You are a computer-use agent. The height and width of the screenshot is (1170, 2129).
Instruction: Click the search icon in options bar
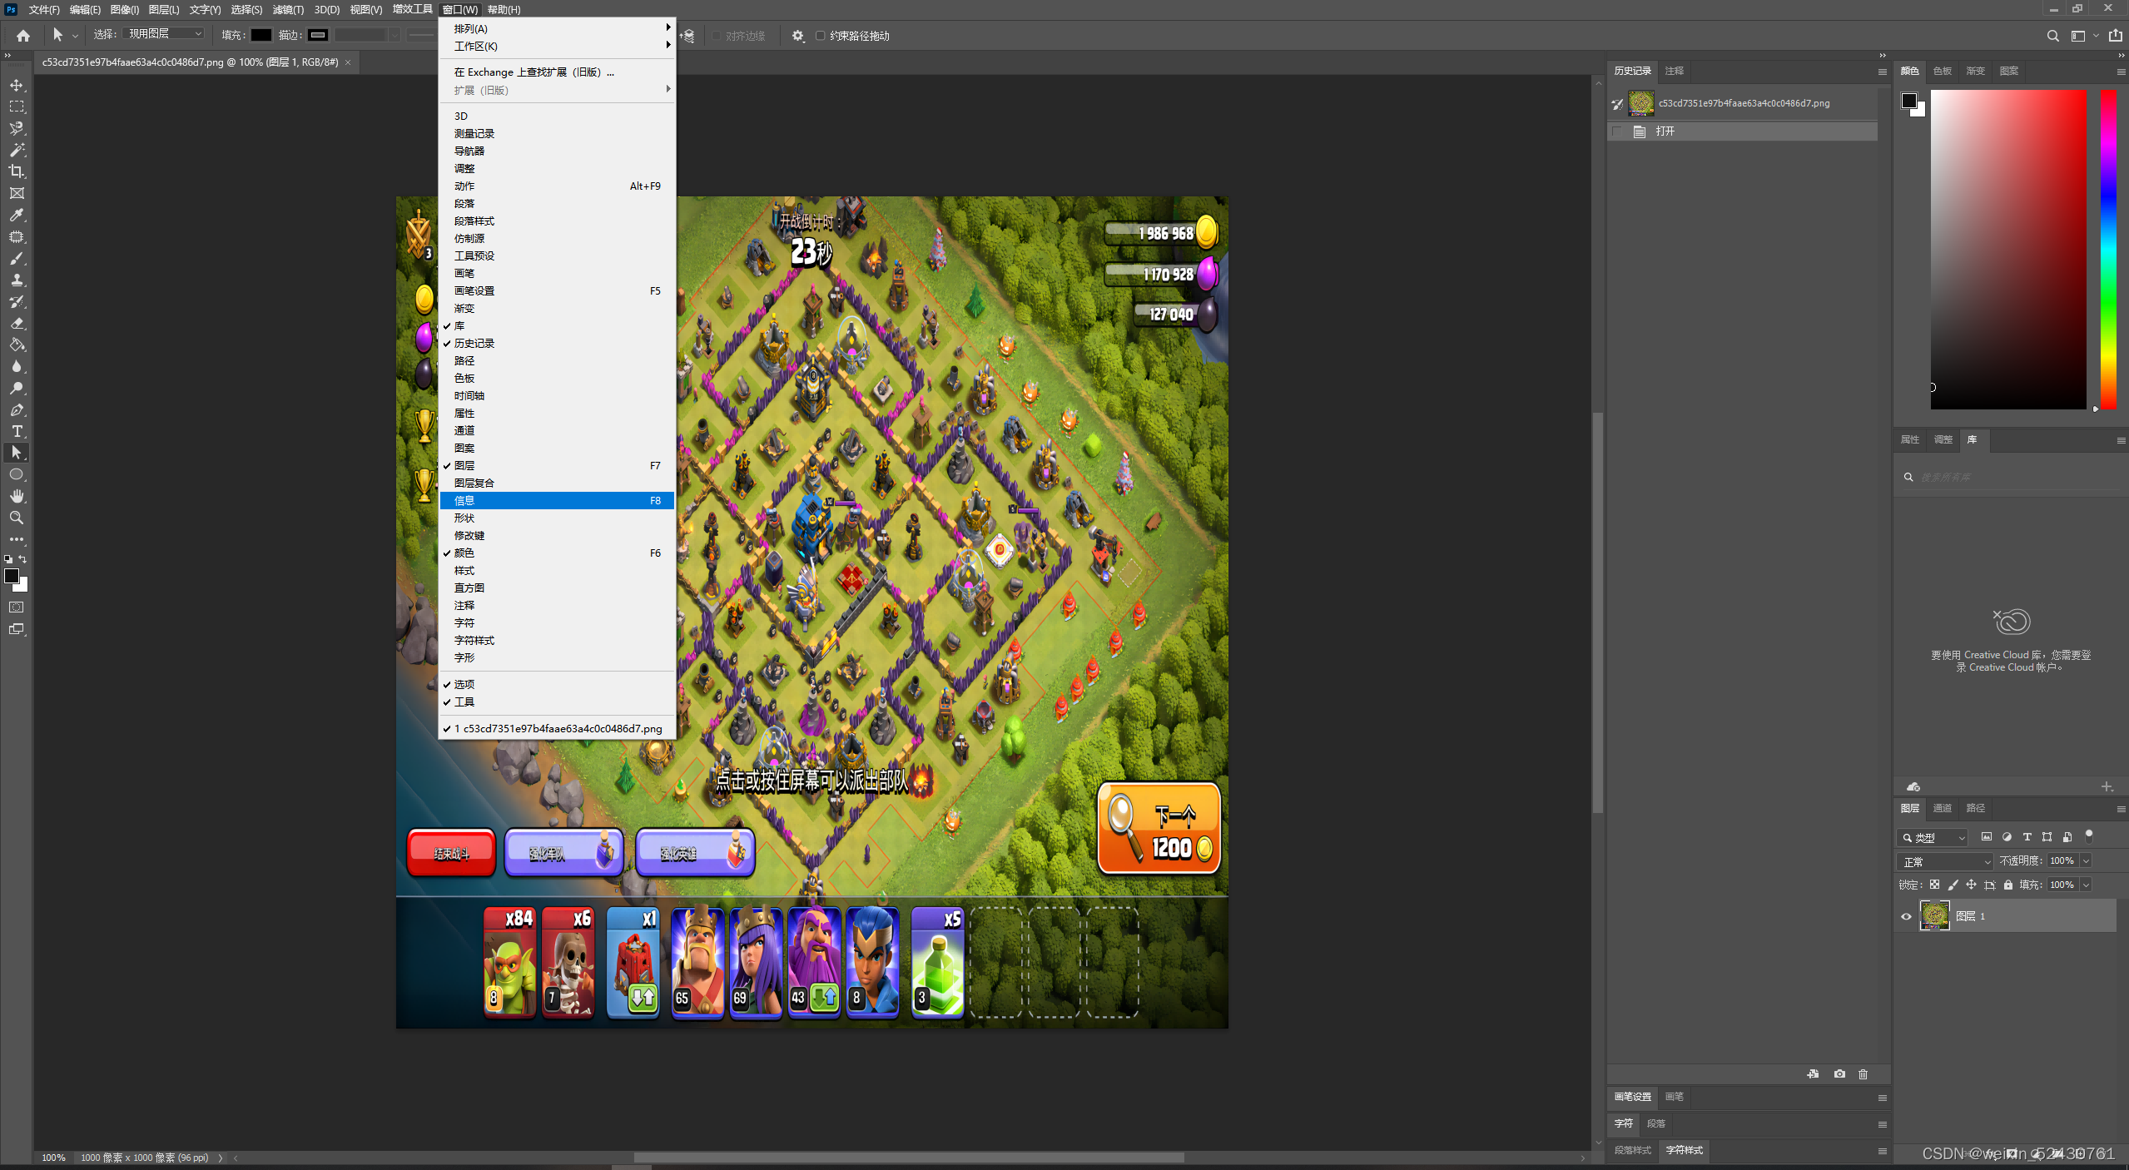(x=2052, y=36)
